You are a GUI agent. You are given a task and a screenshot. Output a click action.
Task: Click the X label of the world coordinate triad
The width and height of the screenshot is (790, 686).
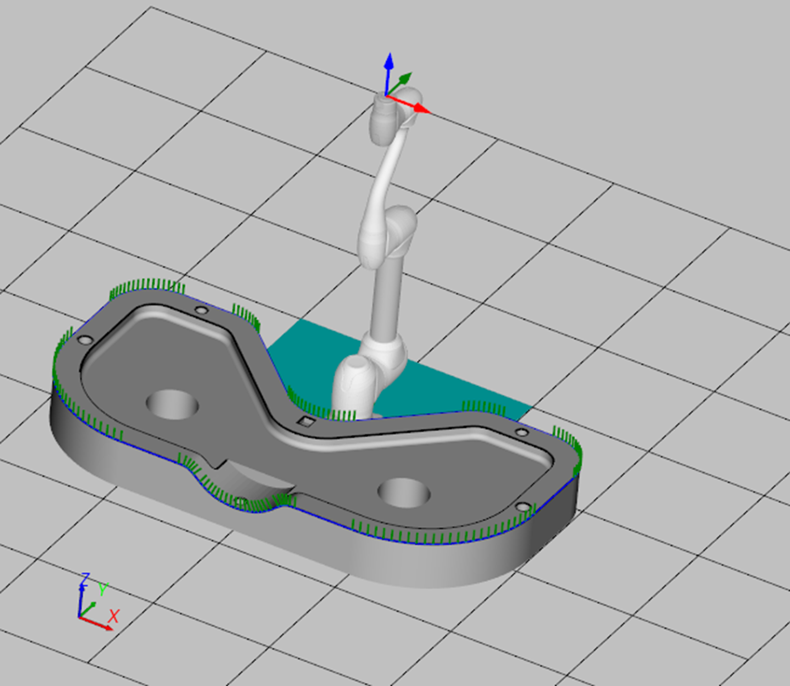(113, 616)
